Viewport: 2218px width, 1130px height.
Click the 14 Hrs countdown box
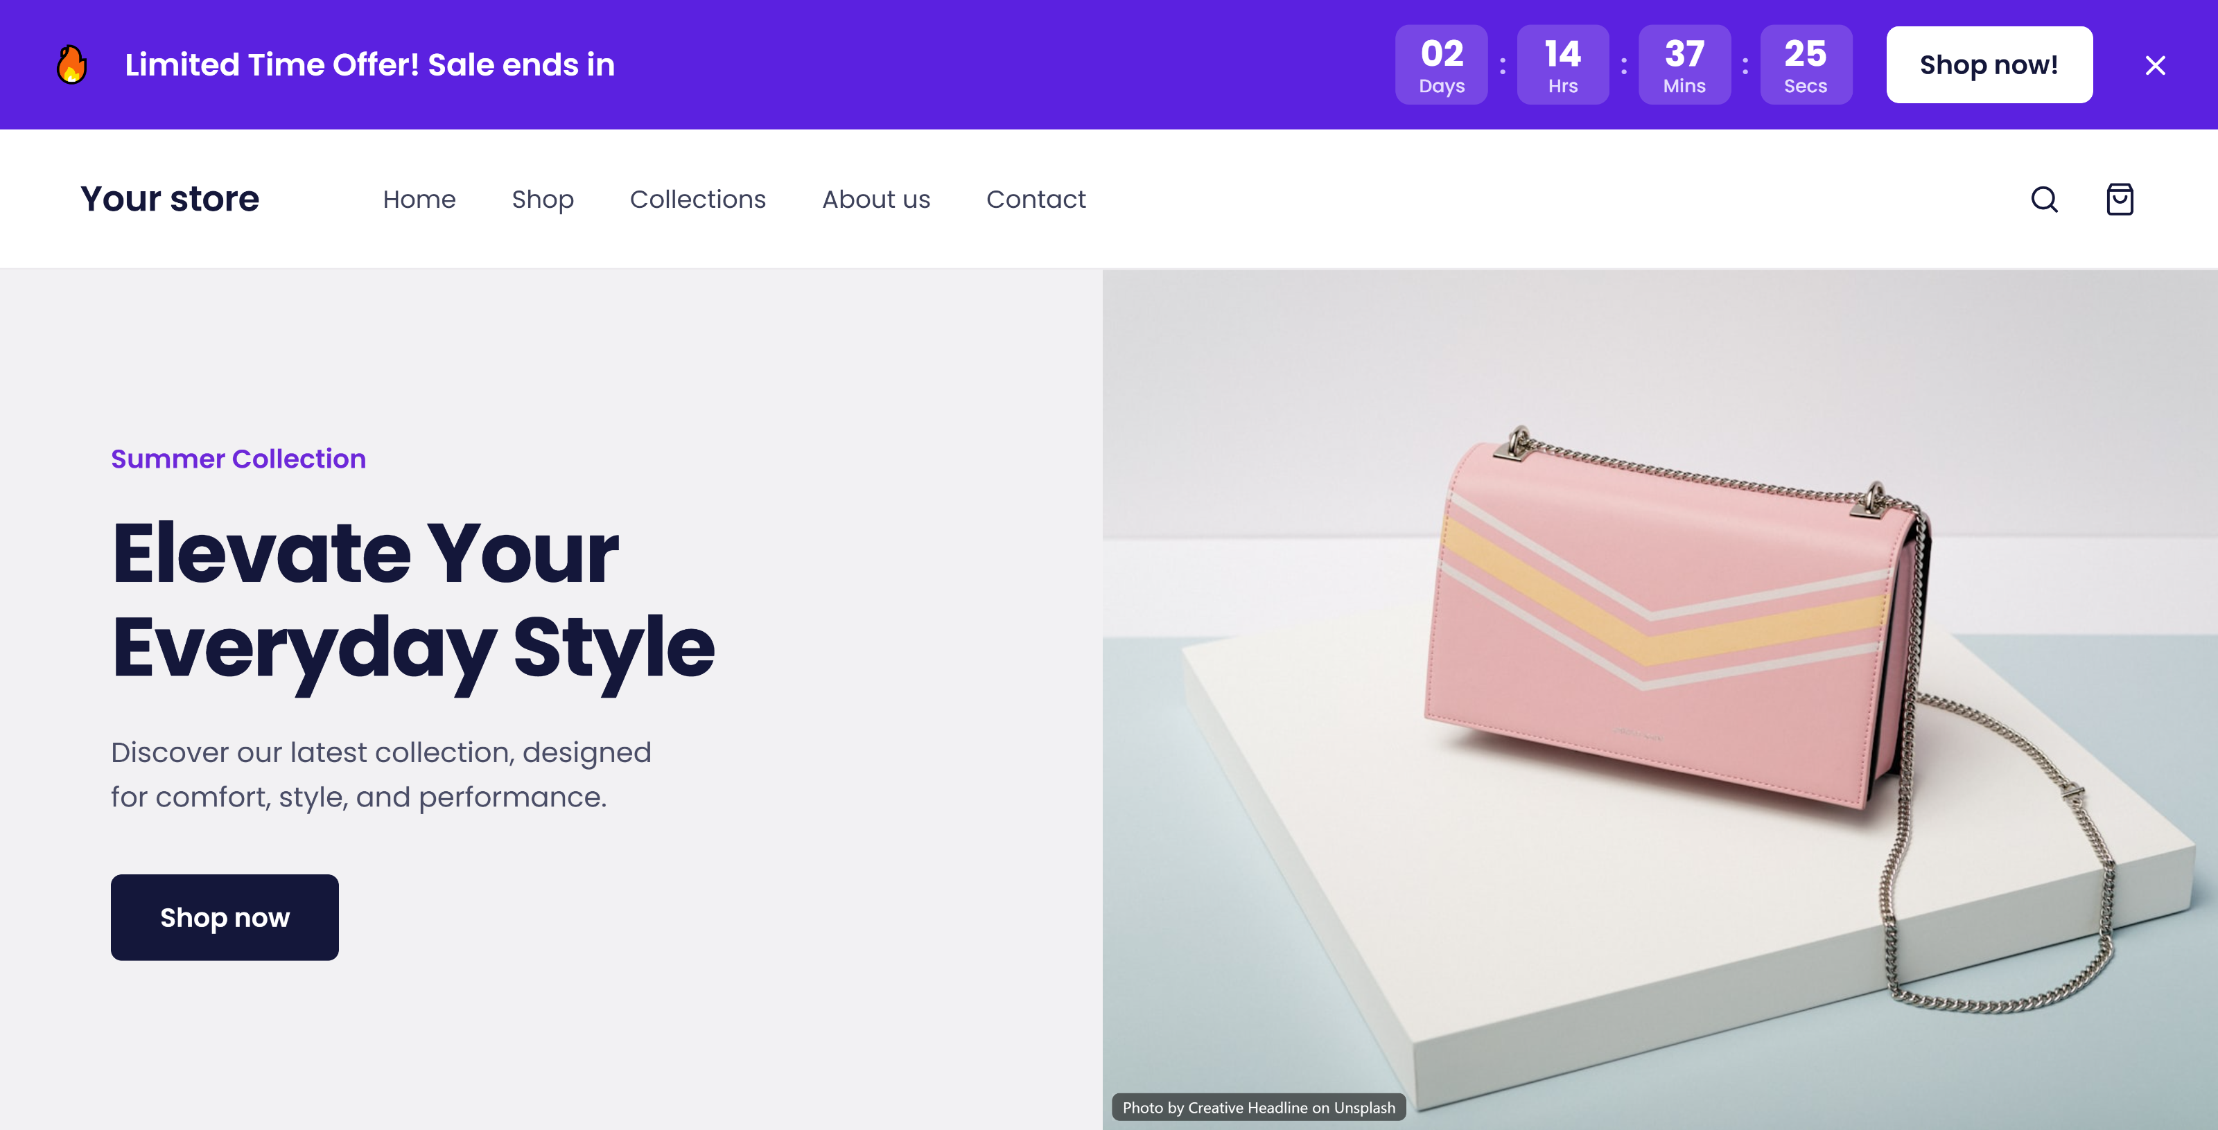[1563, 64]
